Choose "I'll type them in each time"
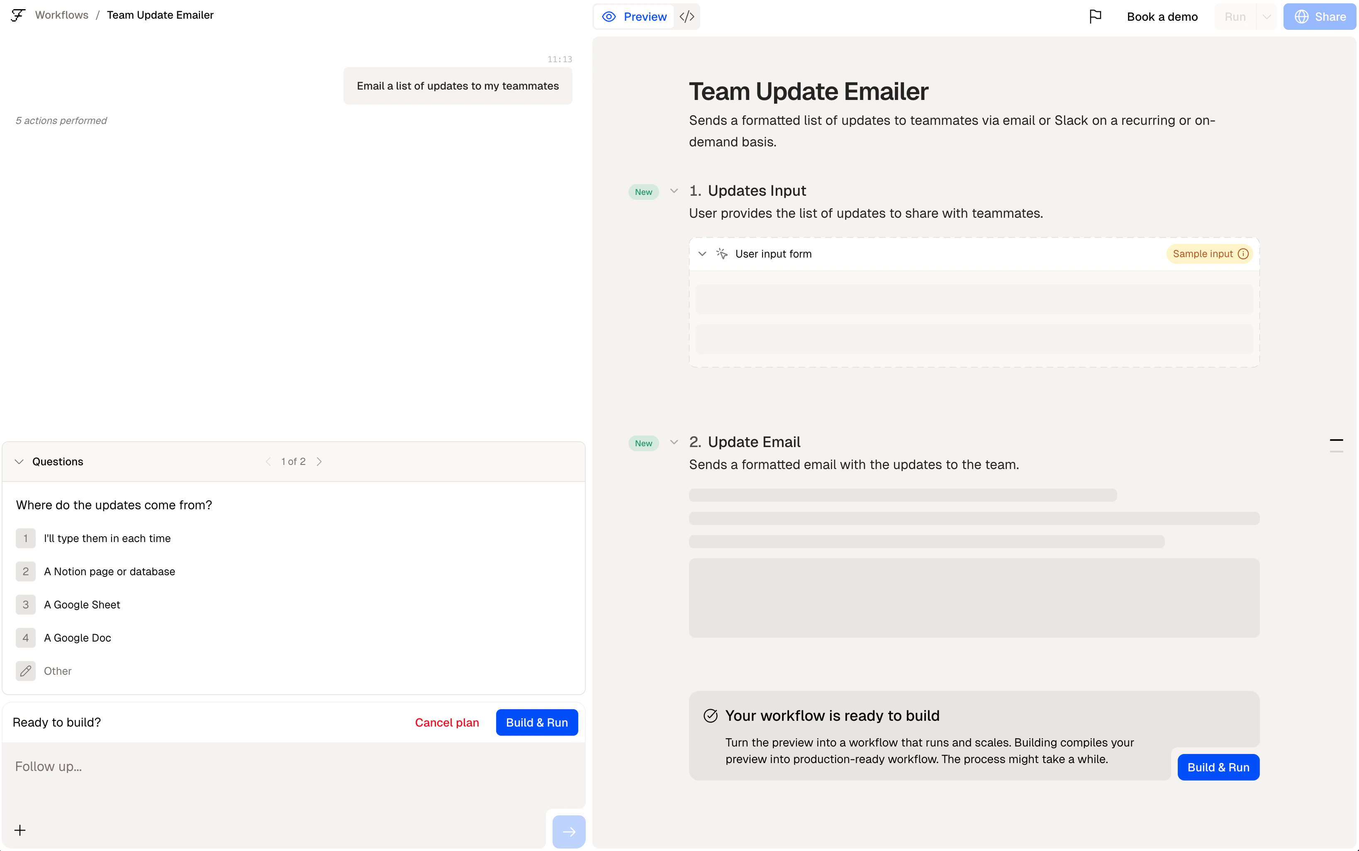Screen dimensions: 1359x851 (107, 538)
